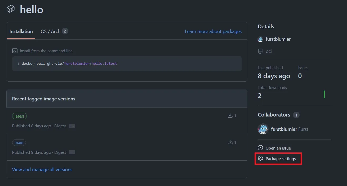Click the green total downloads activity bar
Screen dimensions: 347x186
click(324, 94)
